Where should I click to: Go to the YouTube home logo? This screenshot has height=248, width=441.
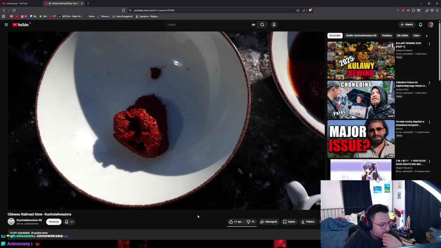click(x=21, y=24)
